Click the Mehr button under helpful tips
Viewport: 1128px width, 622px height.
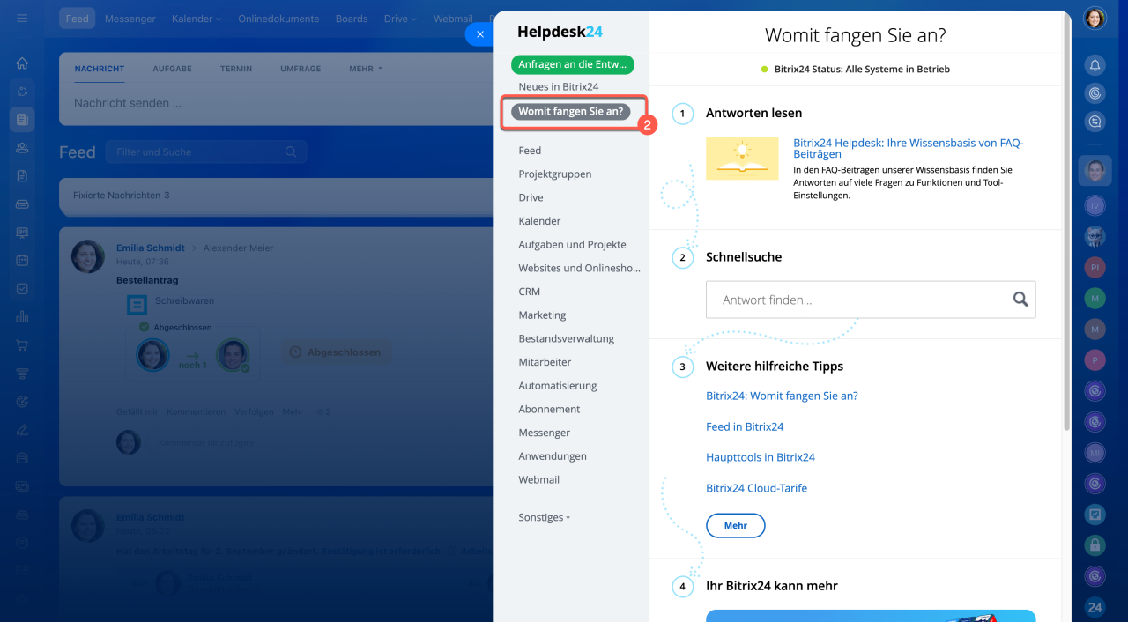(736, 526)
